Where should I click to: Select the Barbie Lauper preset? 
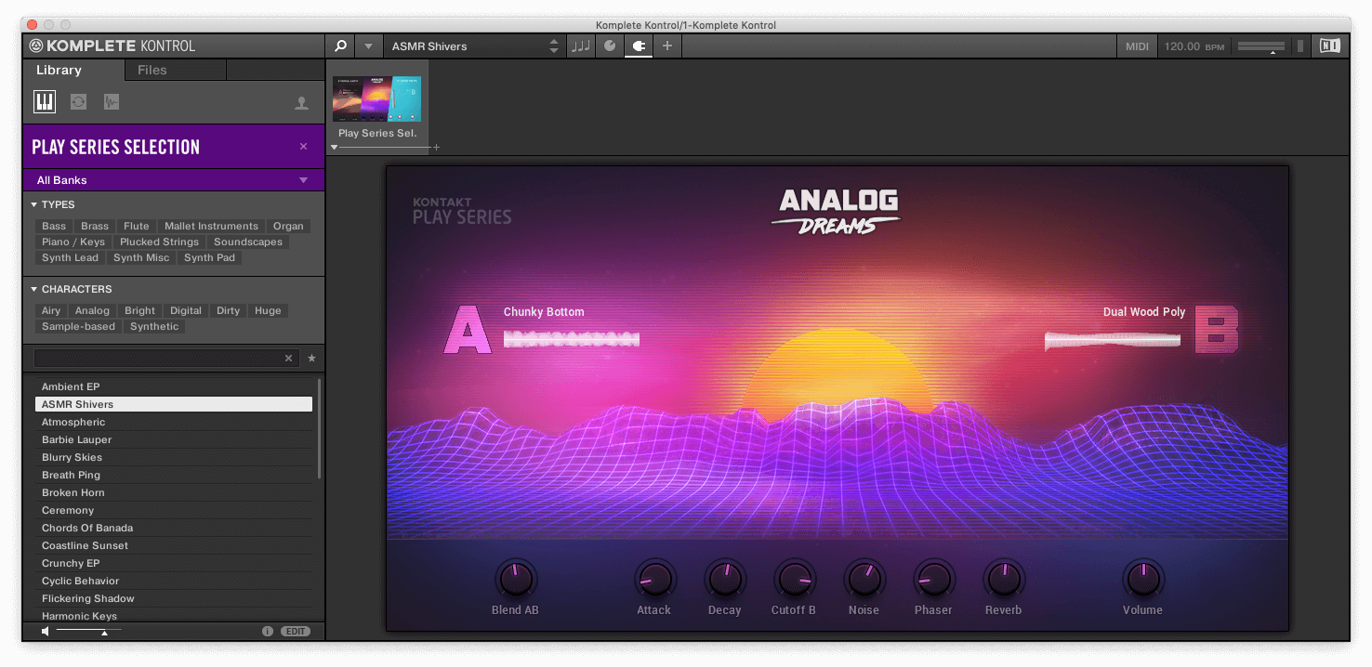pyautogui.click(x=174, y=439)
